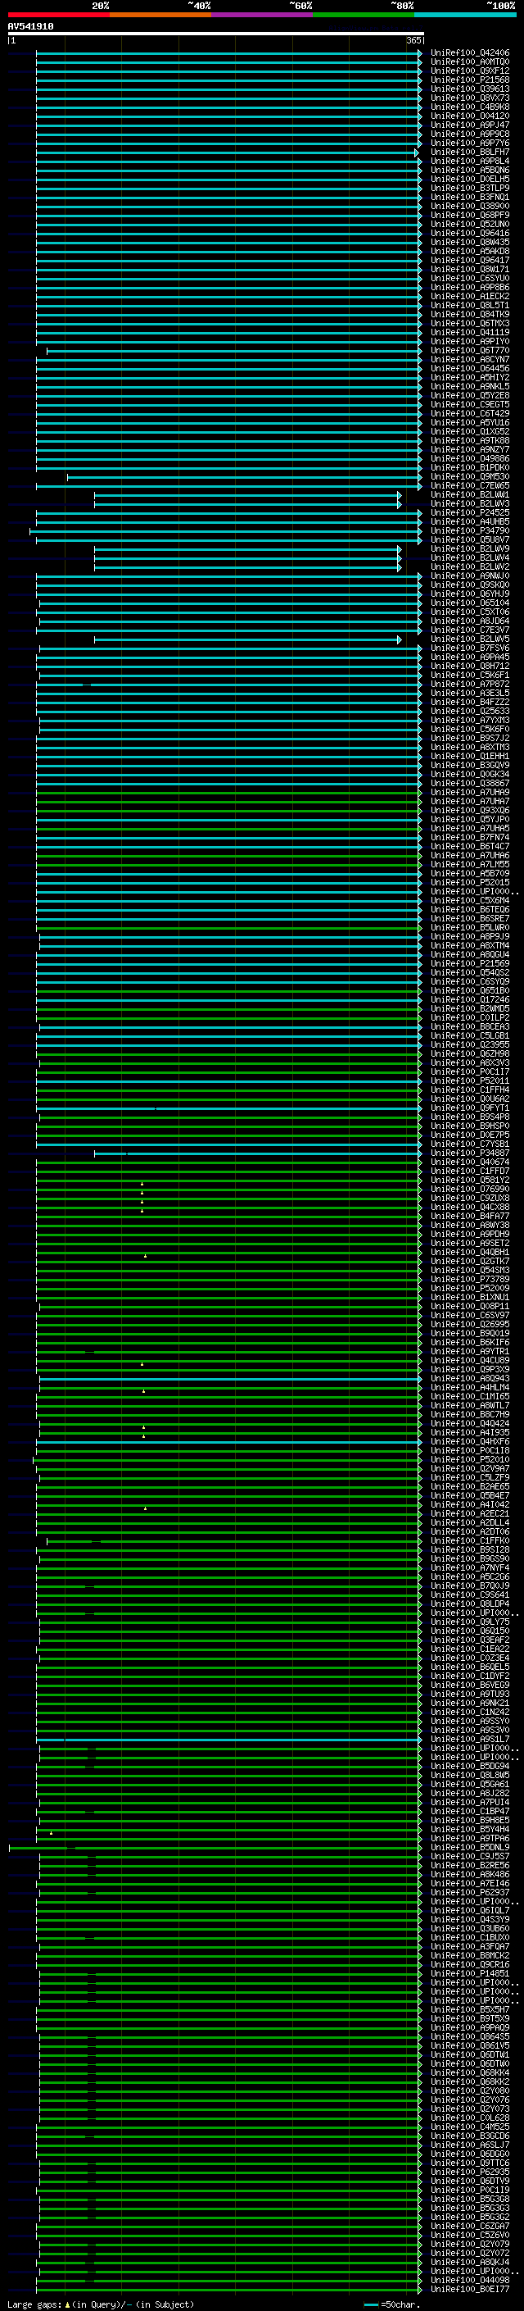Select label UniRef100_B0EI77
The height and width of the screenshot is (2311, 524).
(470, 2289)
